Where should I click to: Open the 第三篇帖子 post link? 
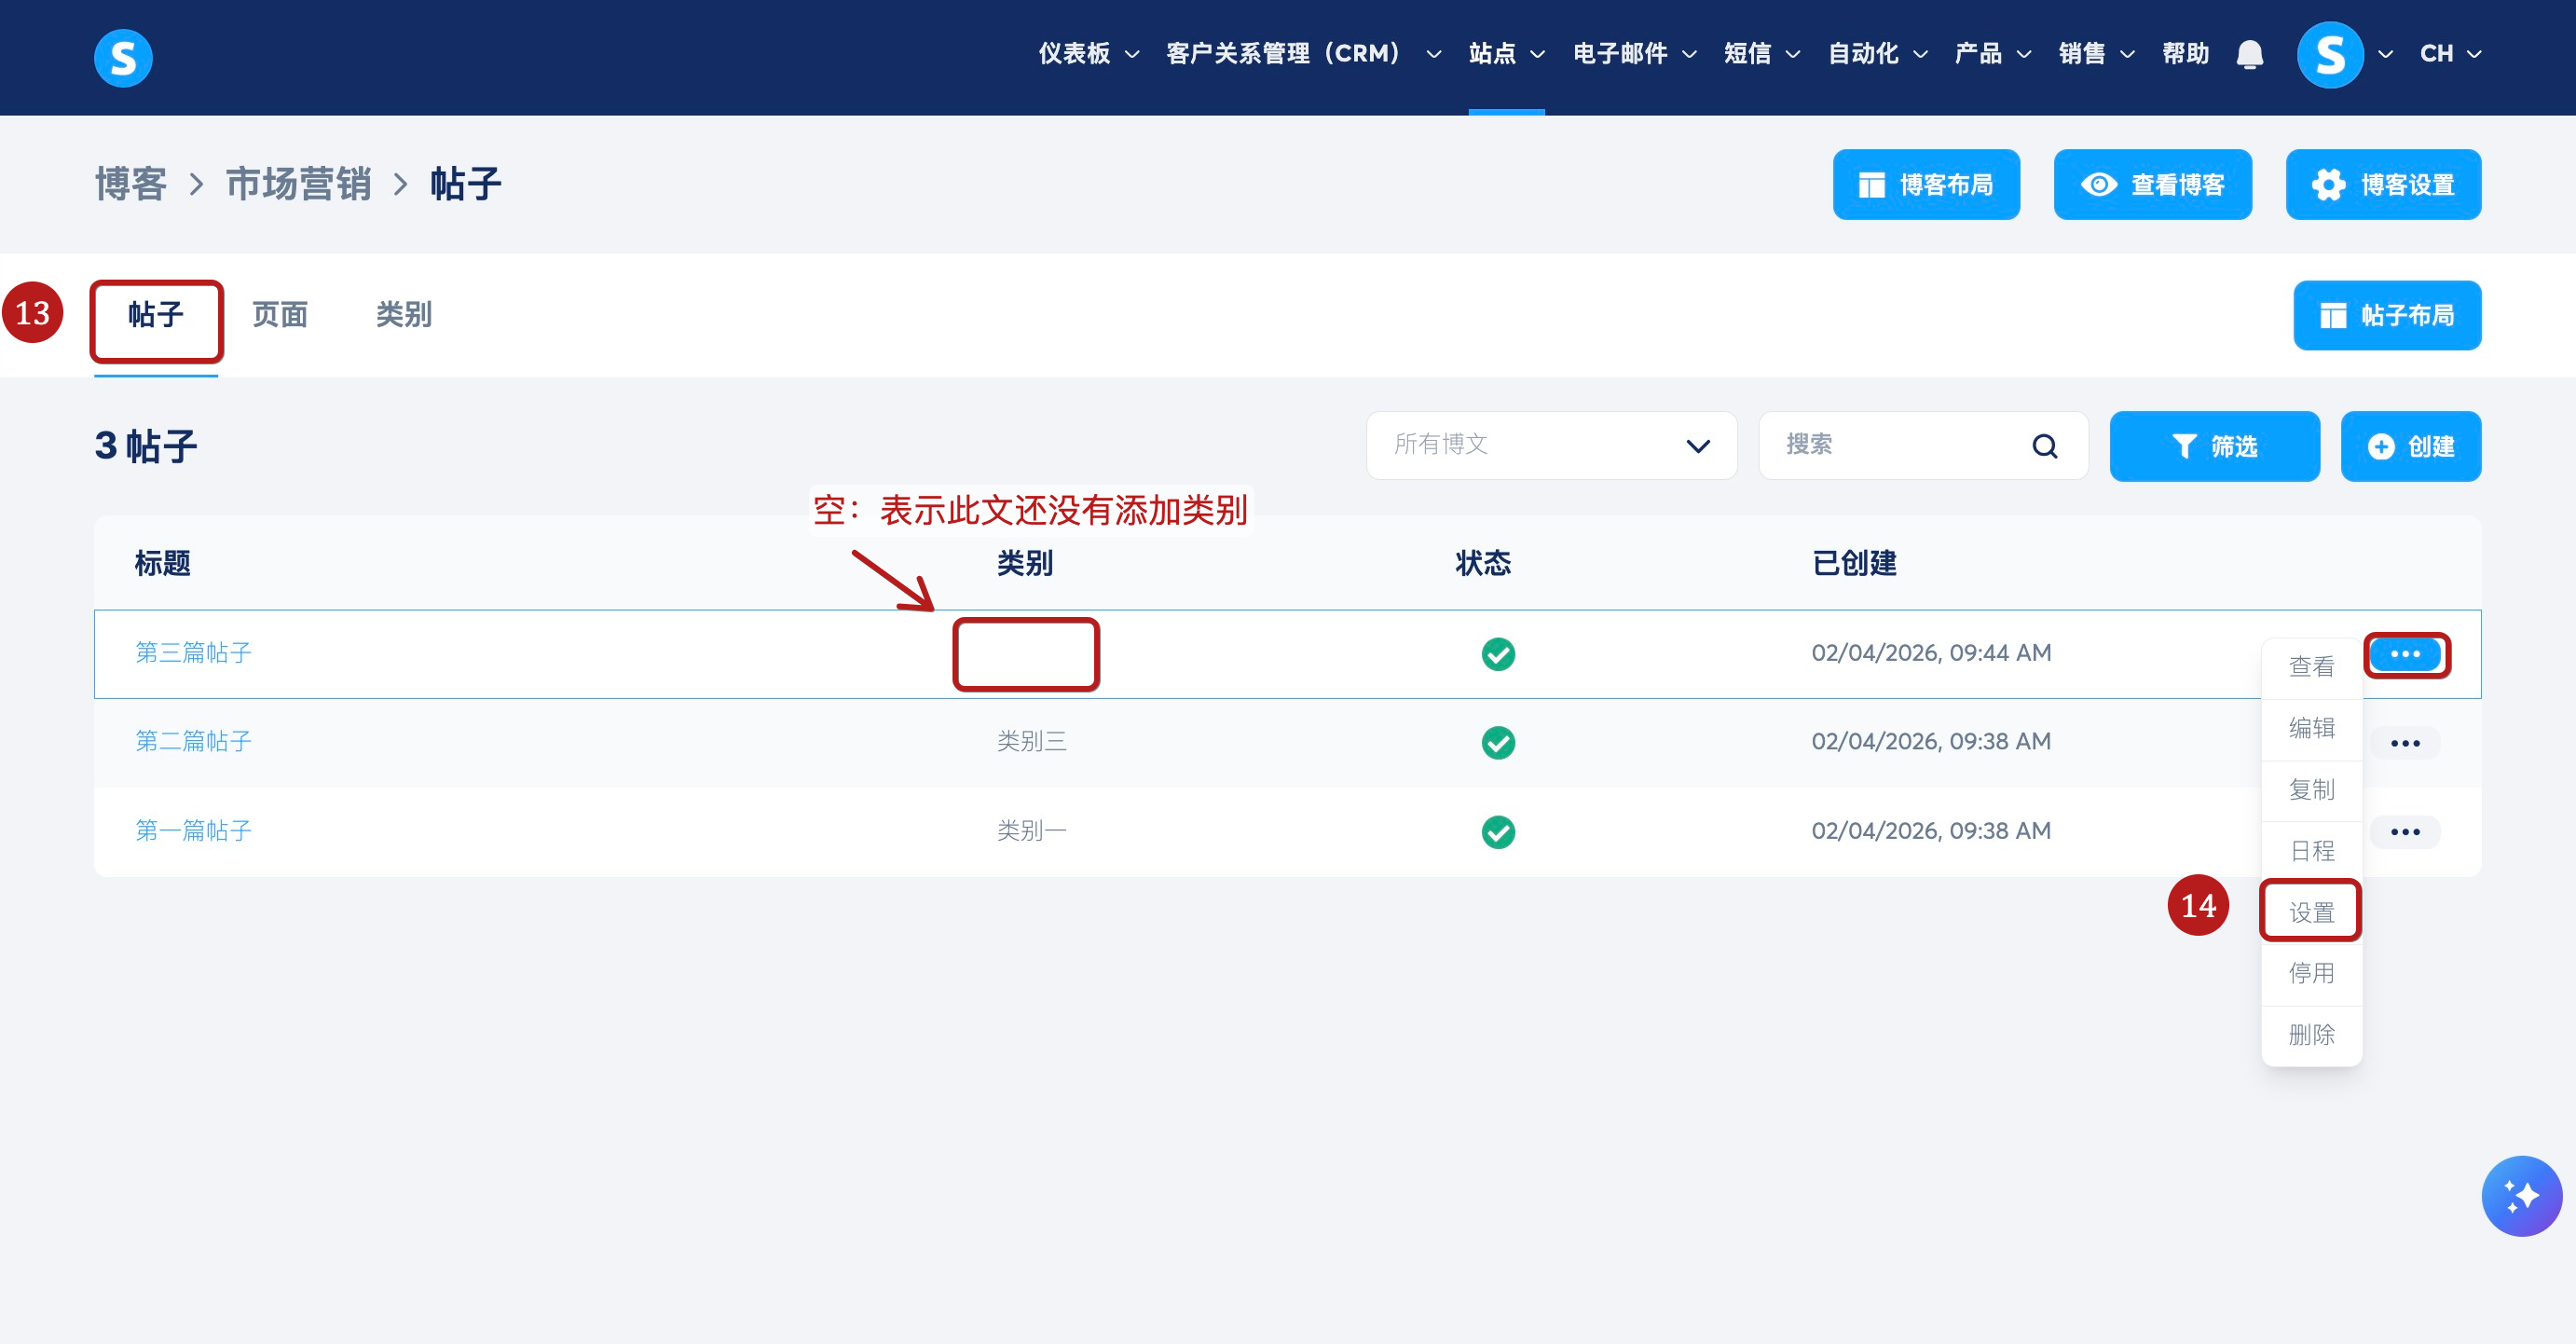(x=193, y=653)
